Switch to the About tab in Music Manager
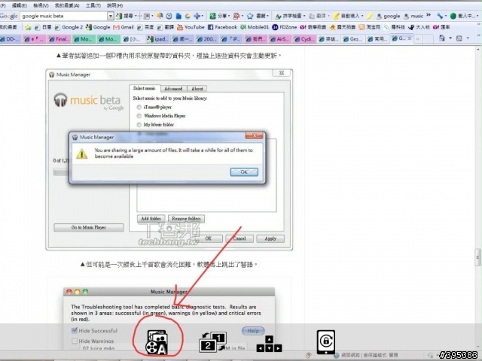This screenshot has height=361, width=482. pos(197,89)
